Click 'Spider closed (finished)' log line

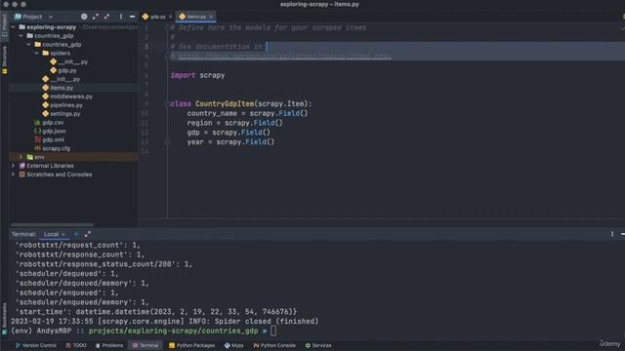point(165,321)
